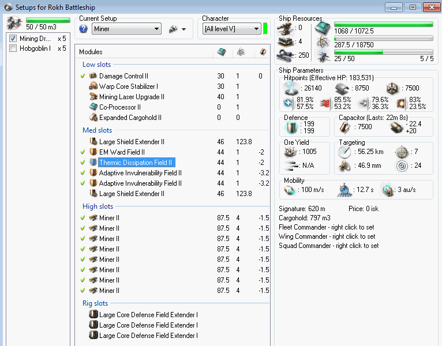The image size is (442, 346).
Task: Click the sensor strength icon showing 24
Action: click(x=402, y=166)
